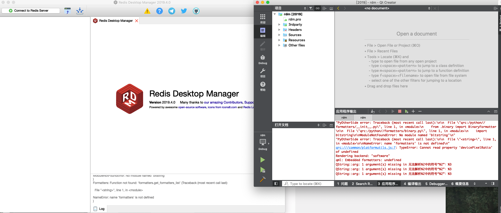Open the import connections icon in Redis Desktop Manager
501x213 pixels.
68,11
